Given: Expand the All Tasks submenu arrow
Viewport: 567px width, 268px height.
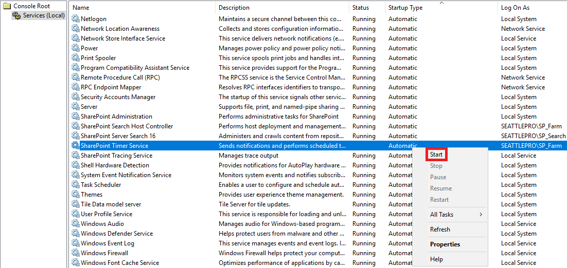Looking at the screenshot, I should point(481,215).
